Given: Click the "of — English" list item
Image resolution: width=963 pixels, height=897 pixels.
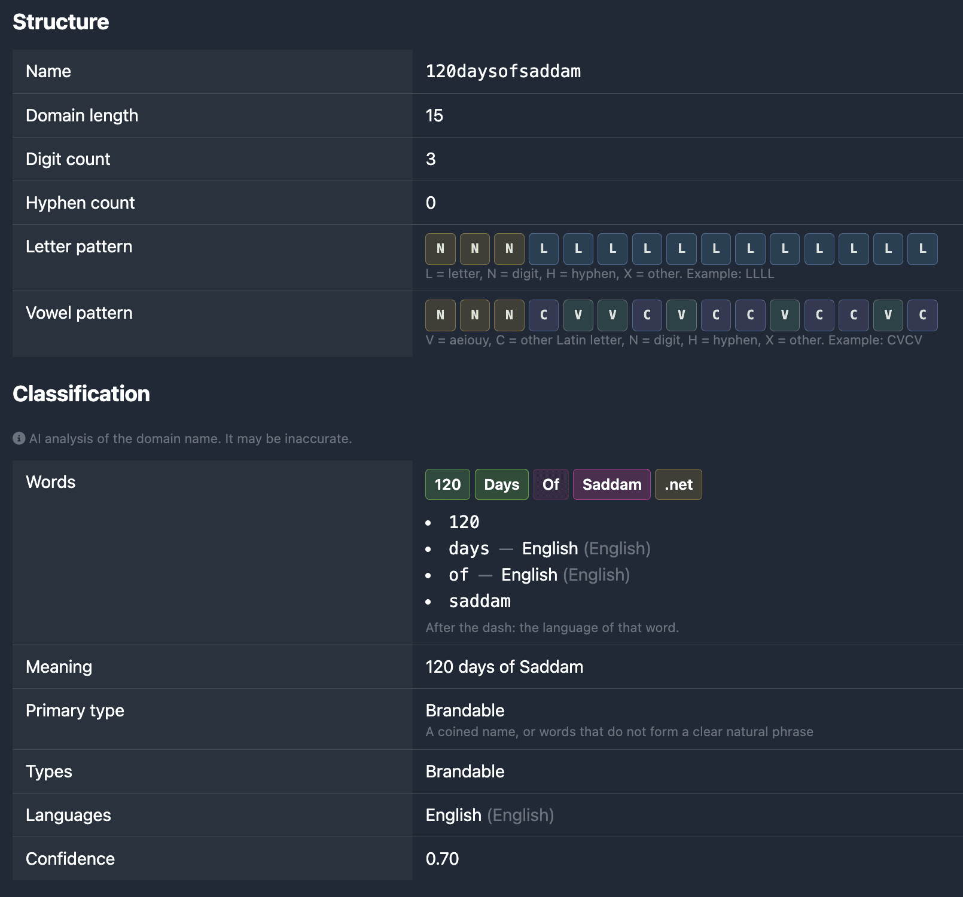Looking at the screenshot, I should [x=540, y=575].
